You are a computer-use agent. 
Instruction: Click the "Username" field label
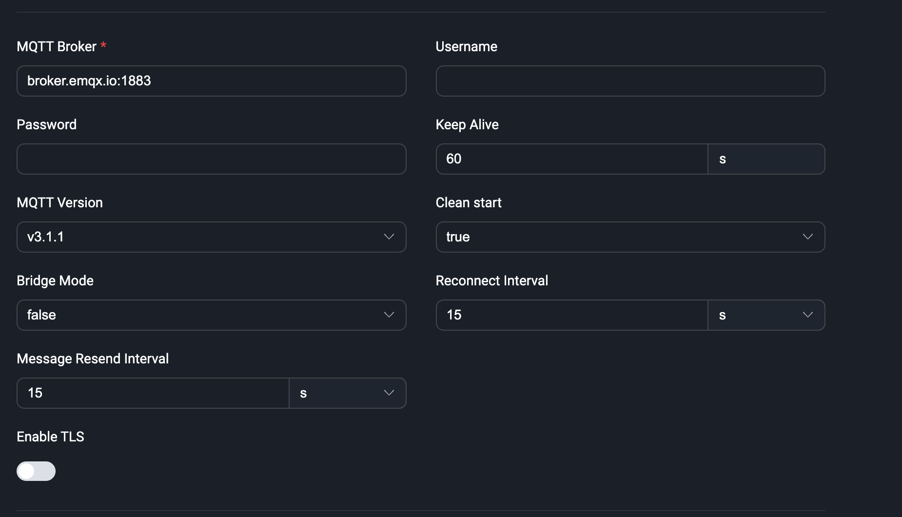(x=466, y=47)
